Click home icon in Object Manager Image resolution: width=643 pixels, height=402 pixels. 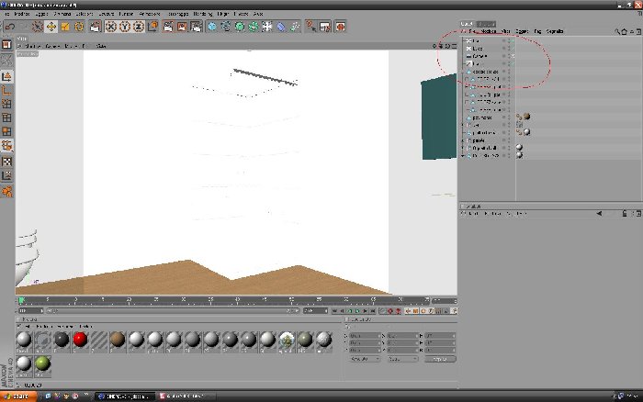(x=624, y=31)
